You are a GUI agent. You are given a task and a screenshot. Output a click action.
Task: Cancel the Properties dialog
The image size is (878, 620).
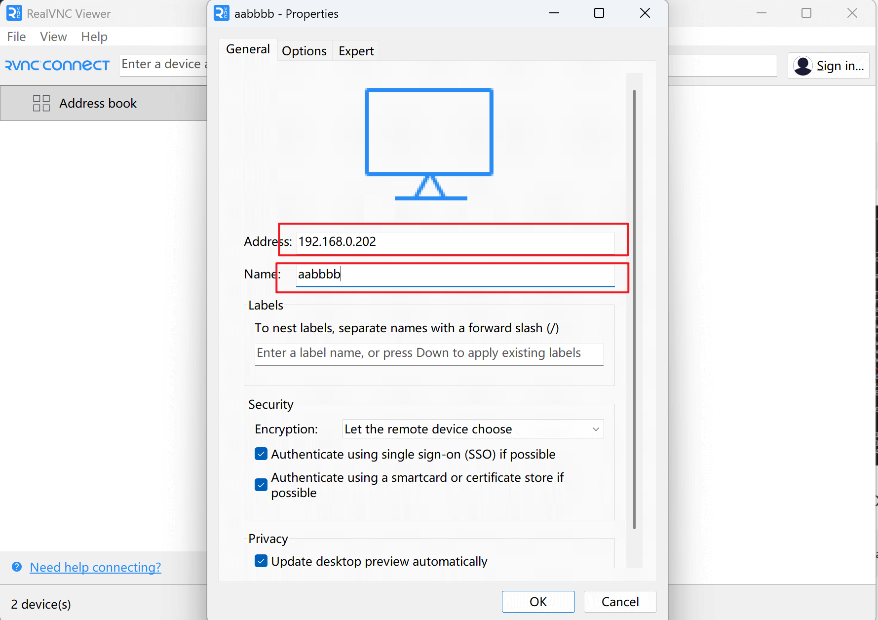point(620,602)
